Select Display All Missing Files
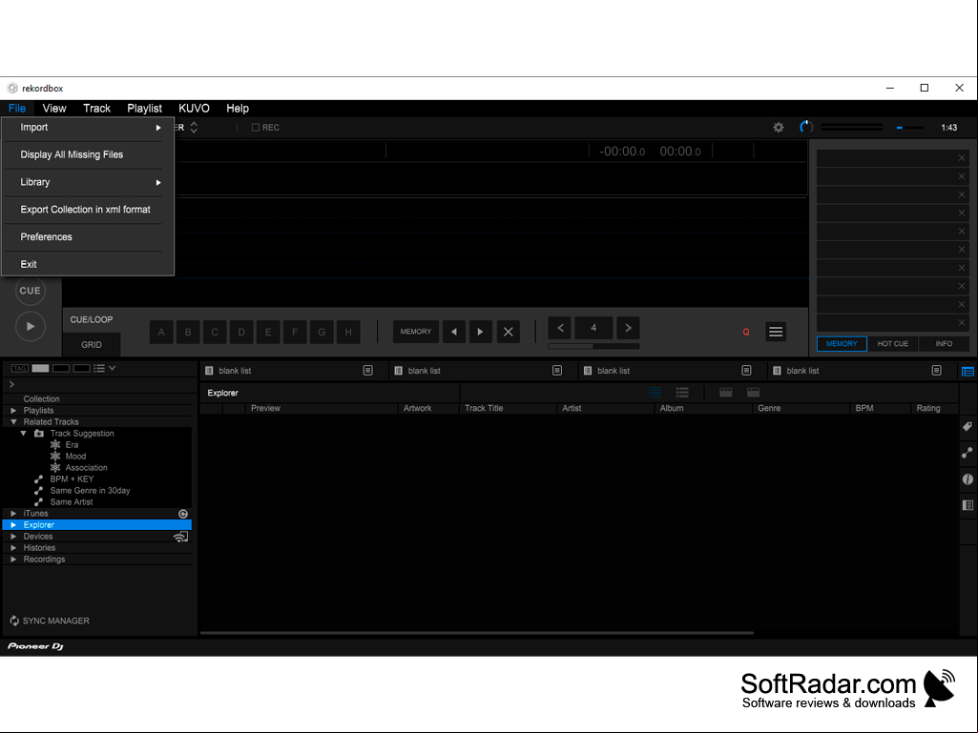 [x=88, y=154]
